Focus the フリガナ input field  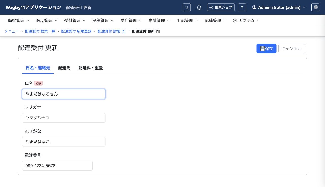(64, 118)
